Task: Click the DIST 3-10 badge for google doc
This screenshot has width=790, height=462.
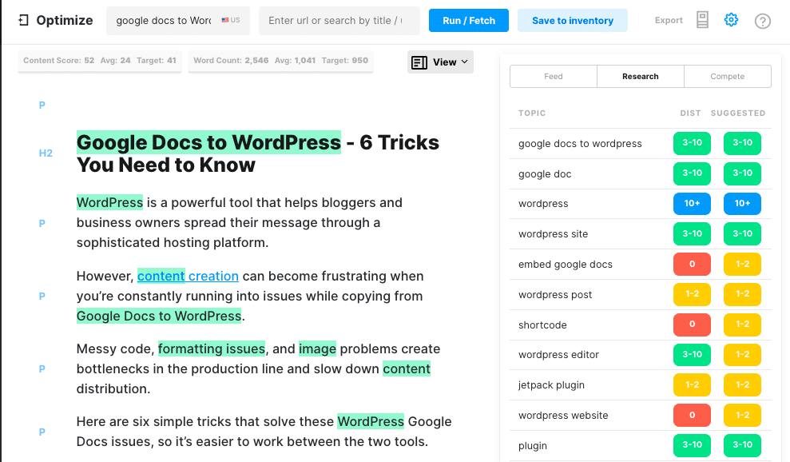Action: [692, 173]
